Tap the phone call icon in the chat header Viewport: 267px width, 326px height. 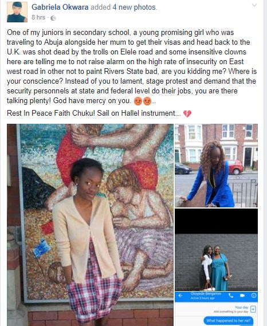(231, 296)
